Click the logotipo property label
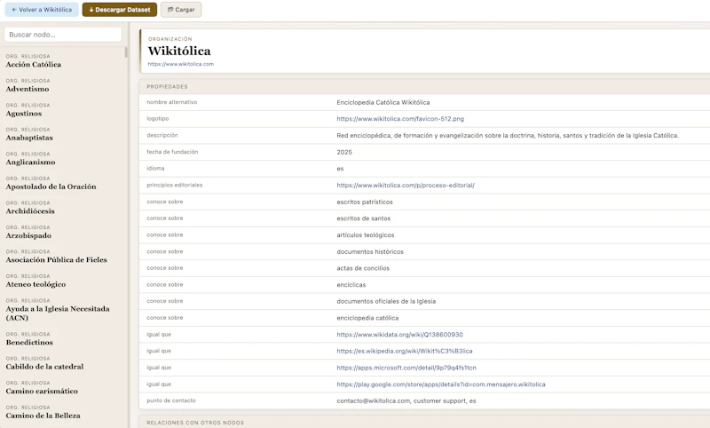The height and width of the screenshot is (428, 710). tap(158, 119)
